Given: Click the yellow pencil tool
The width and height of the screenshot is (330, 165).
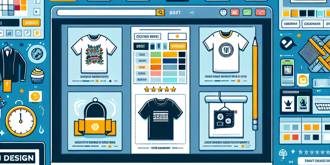Looking at the screenshot, I should [255, 84].
